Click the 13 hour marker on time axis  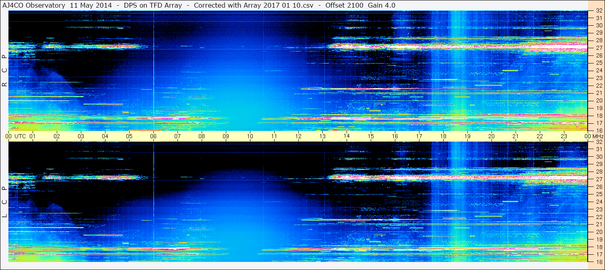pyautogui.click(x=322, y=136)
